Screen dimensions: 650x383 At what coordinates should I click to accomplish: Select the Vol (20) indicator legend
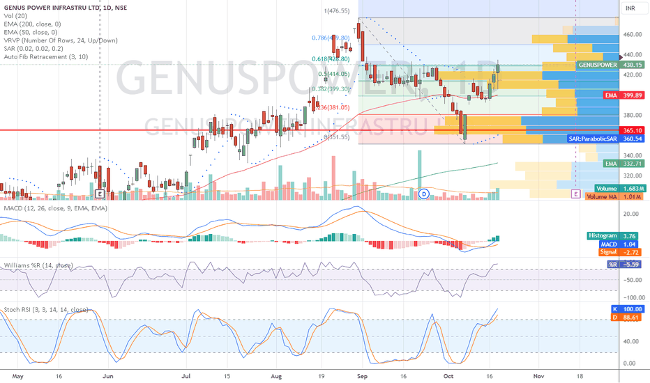pyautogui.click(x=15, y=16)
